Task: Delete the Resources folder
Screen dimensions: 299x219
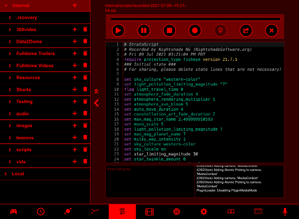Action: (x=85, y=77)
